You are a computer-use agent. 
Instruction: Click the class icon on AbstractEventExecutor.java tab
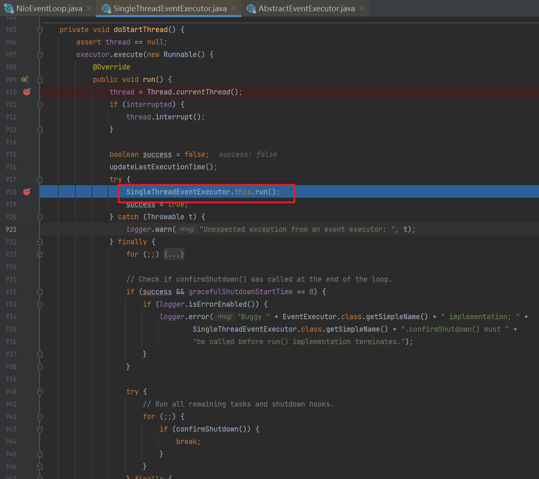coord(251,8)
